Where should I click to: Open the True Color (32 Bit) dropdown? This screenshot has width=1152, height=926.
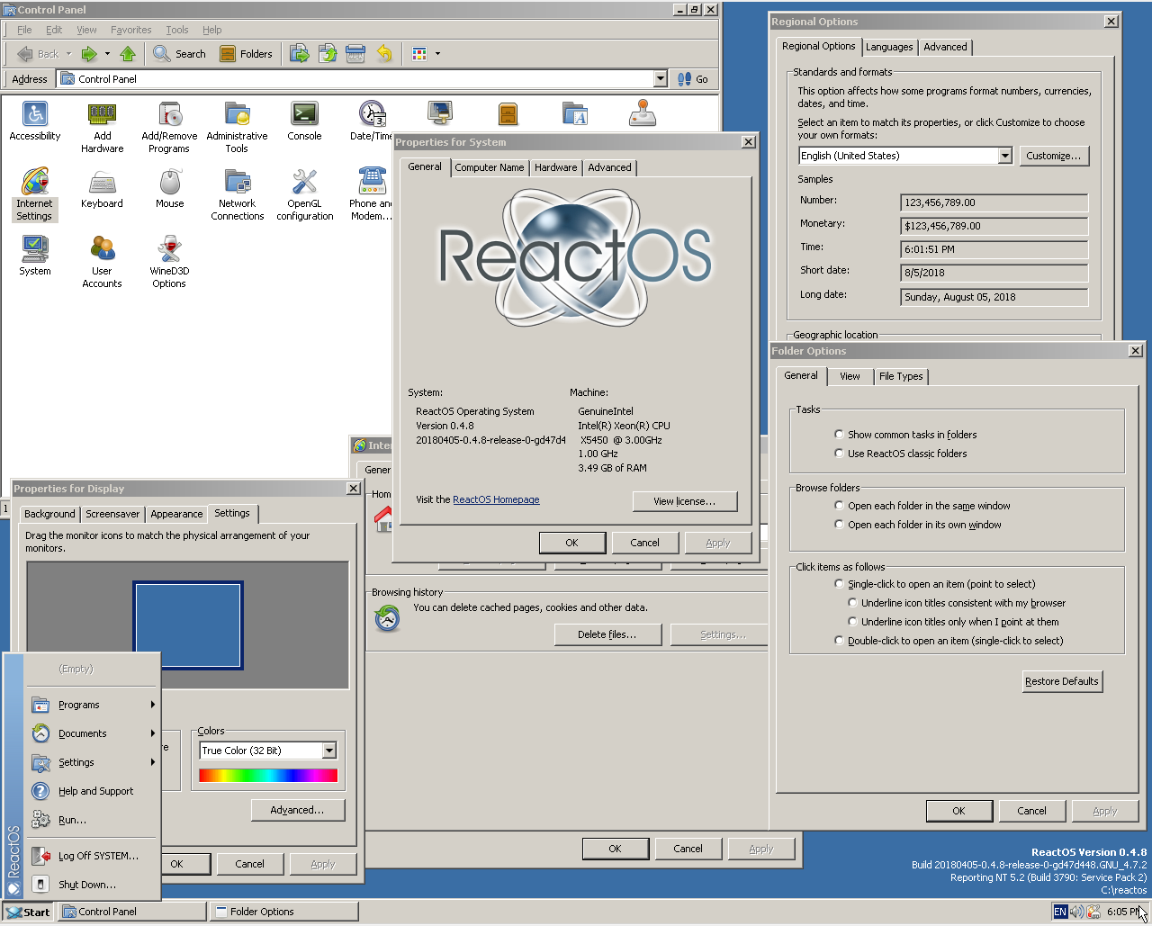(x=329, y=751)
